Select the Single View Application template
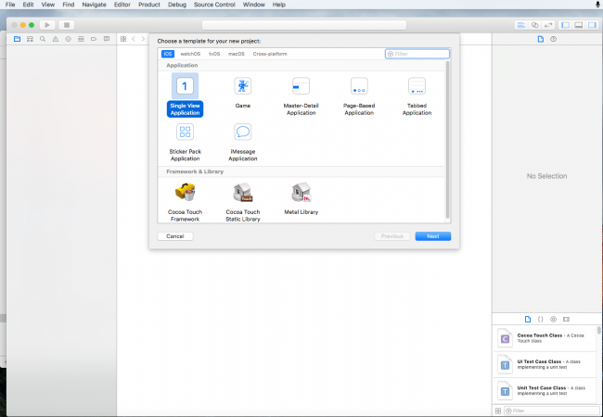 [185, 95]
